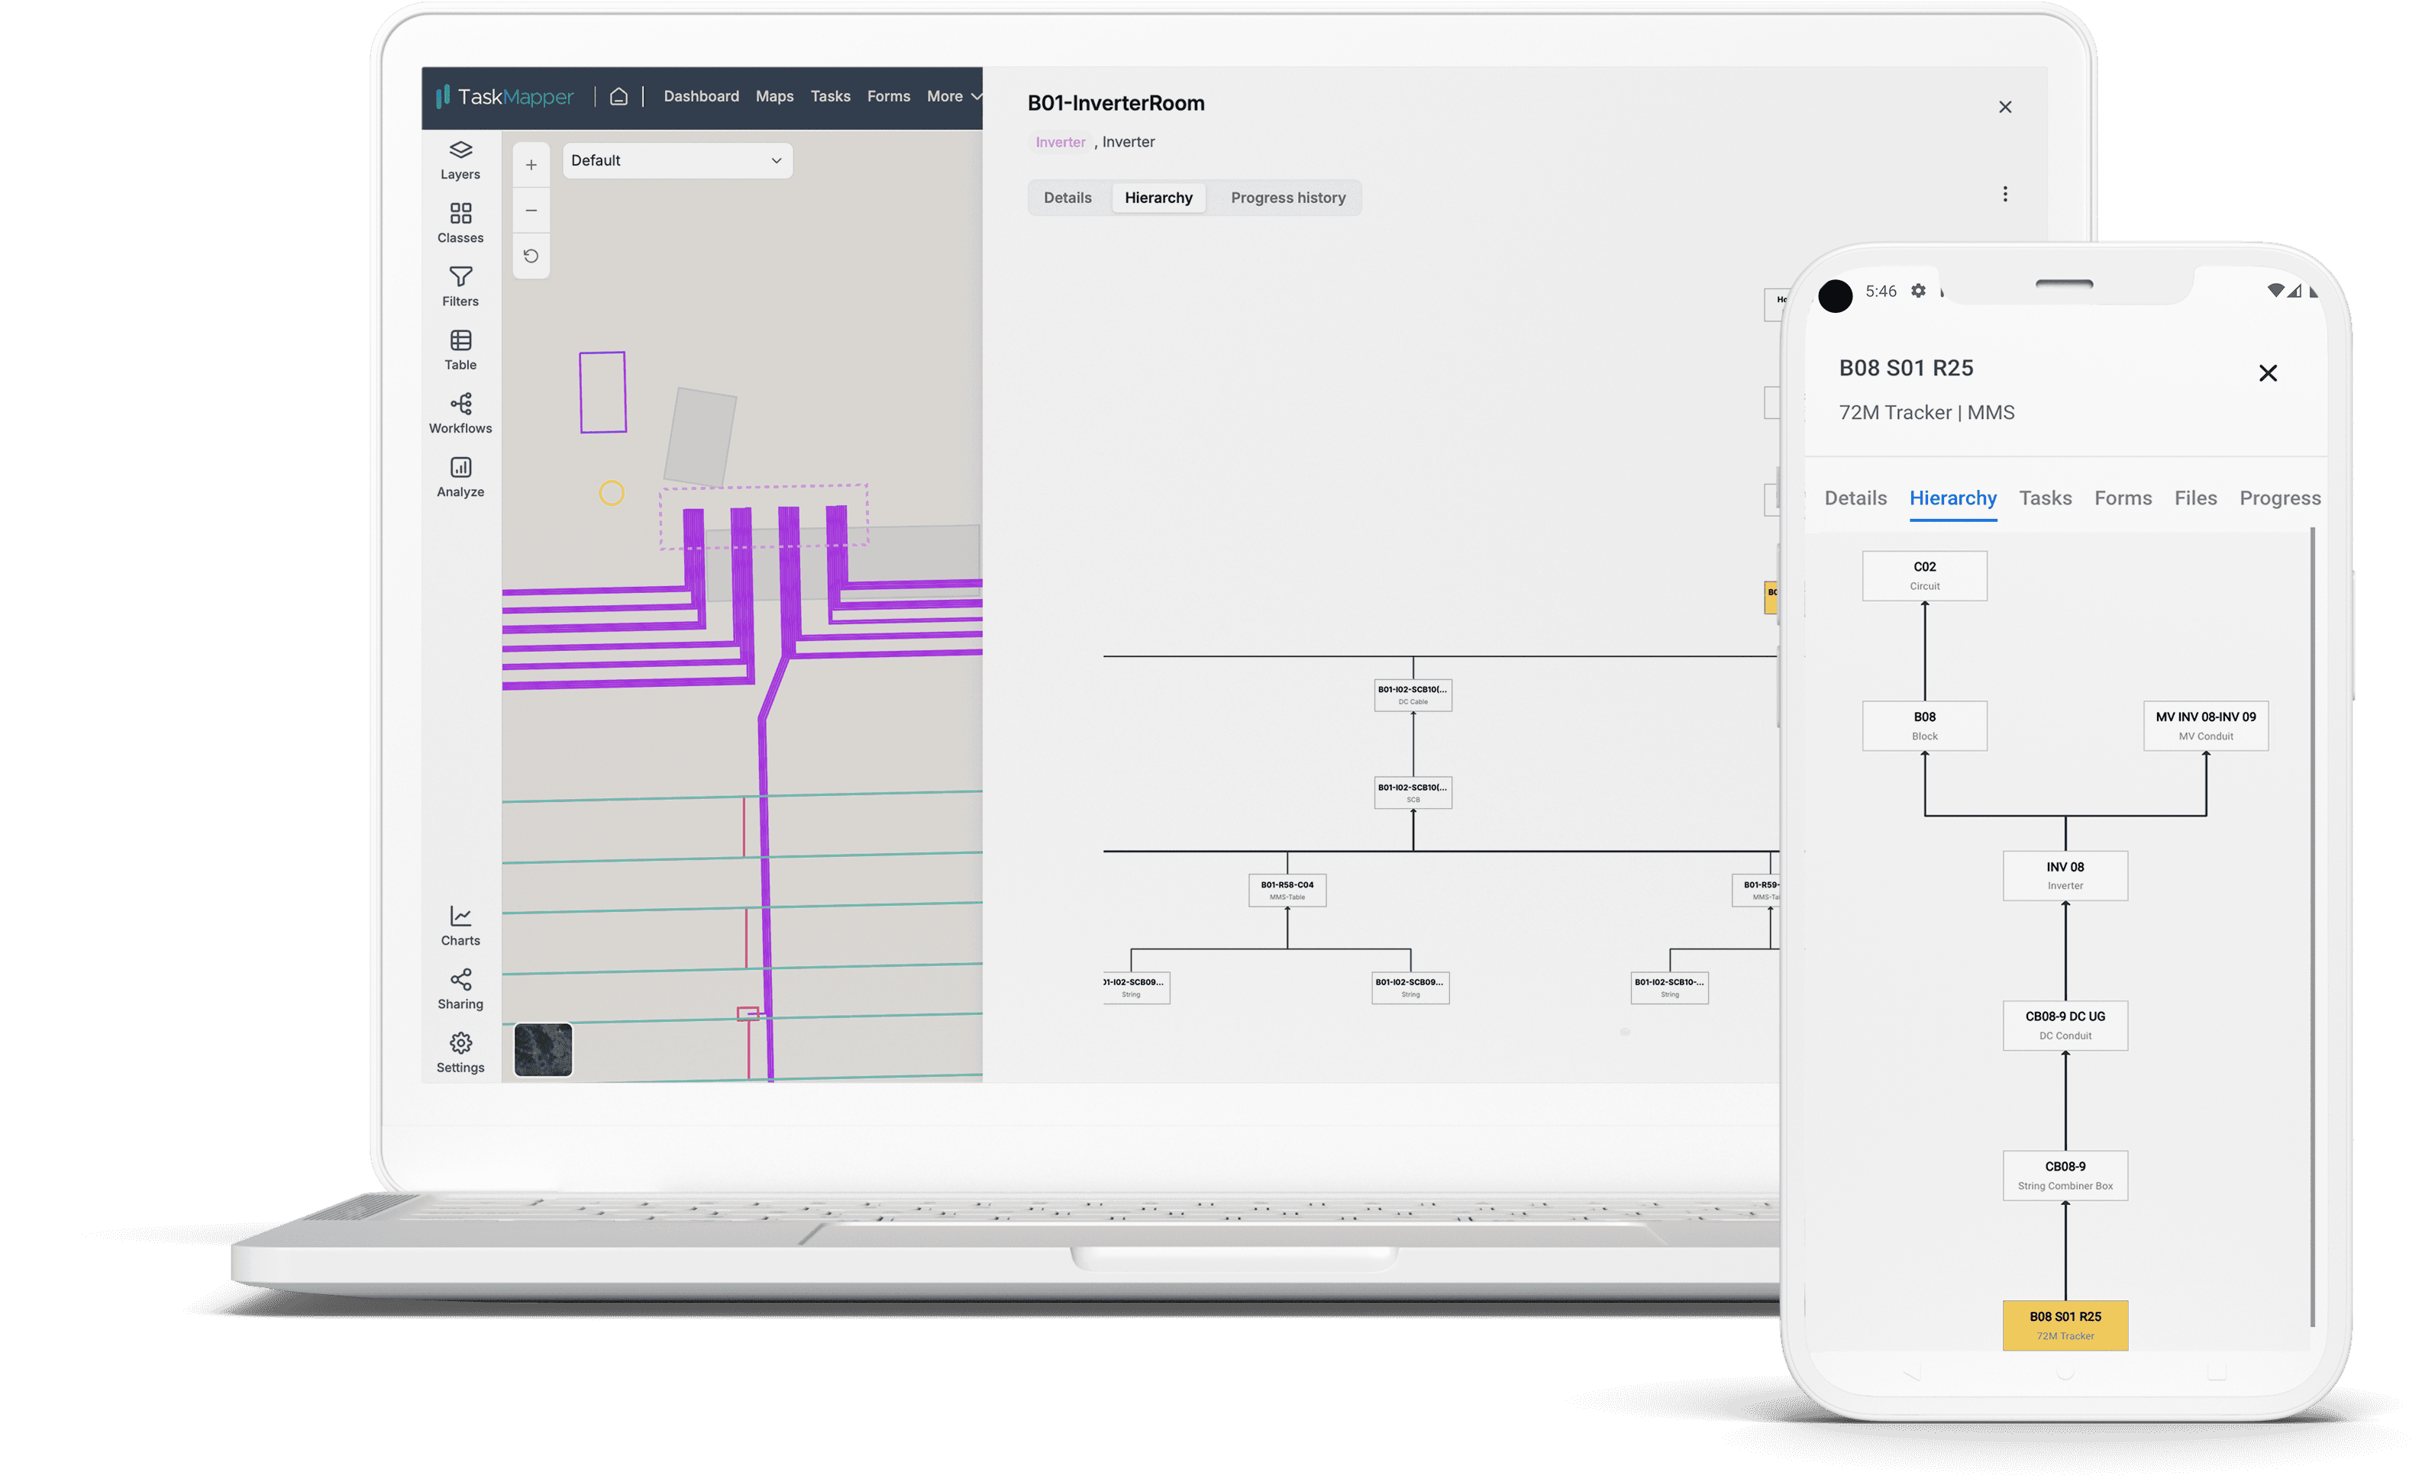The image size is (2435, 1482).
Task: Switch to the Details tab in the laptop panel
Action: (x=1067, y=198)
